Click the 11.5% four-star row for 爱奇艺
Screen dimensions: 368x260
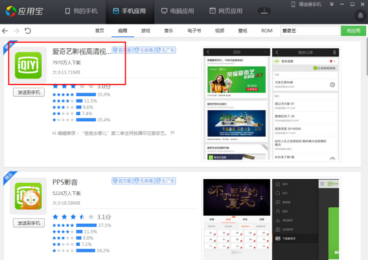tap(75, 101)
